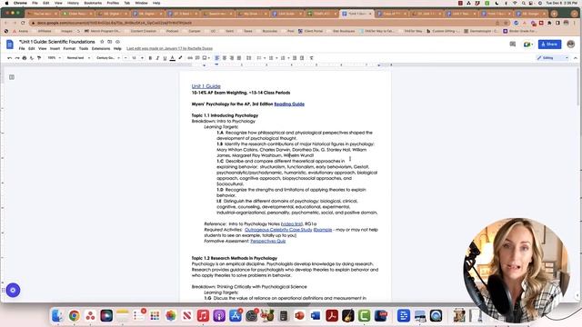Screen dimensions: 582x327
Task: Open the Edit menu
Action: tap(32, 48)
